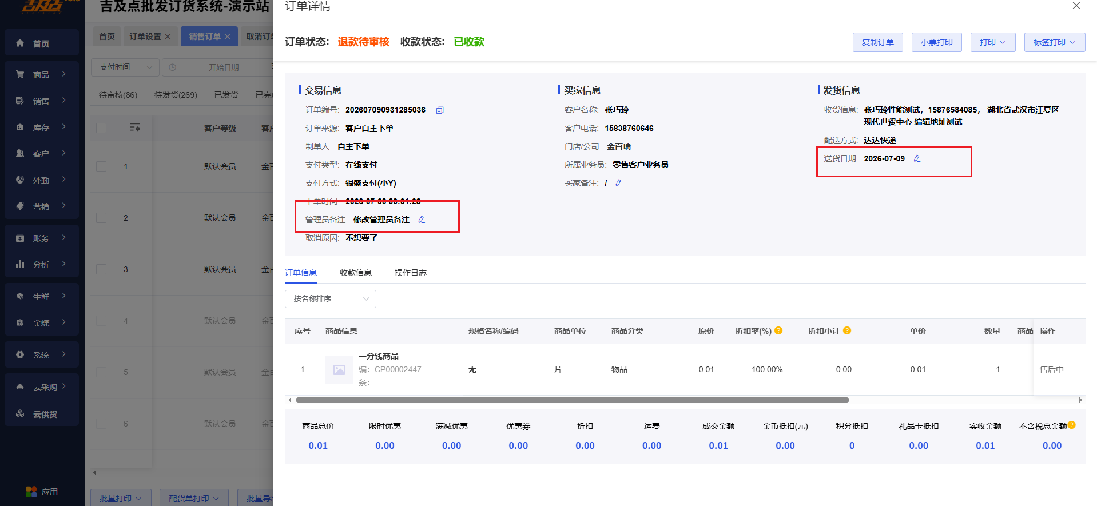Show discount rate help tooltip icon
This screenshot has height=506, width=1097.
778,330
